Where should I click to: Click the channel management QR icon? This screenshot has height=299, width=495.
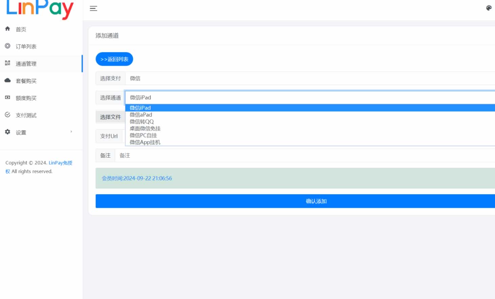coord(7,63)
